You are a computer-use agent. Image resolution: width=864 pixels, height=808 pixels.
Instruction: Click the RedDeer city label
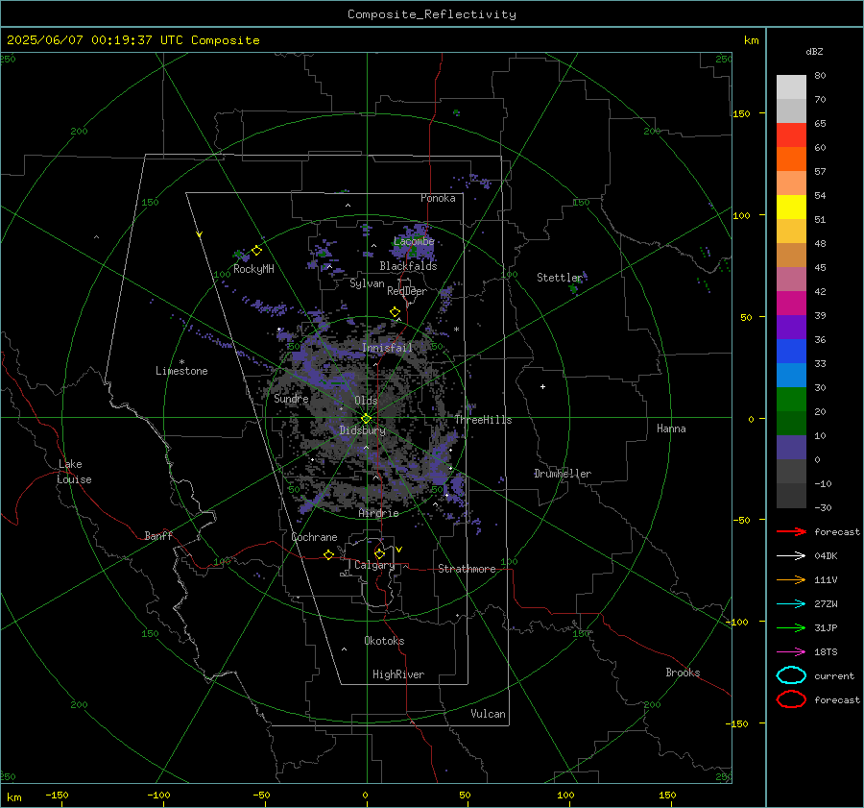point(407,291)
